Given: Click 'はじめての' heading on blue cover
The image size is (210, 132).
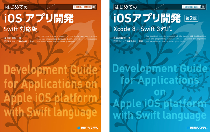Looking at the screenshot, I should pyautogui.click(x=126, y=7).
